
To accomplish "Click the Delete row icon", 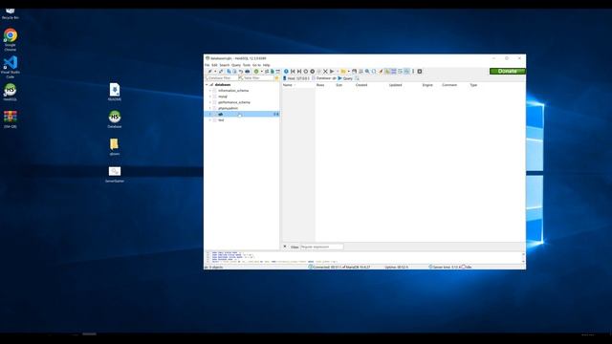I will 313,72.
